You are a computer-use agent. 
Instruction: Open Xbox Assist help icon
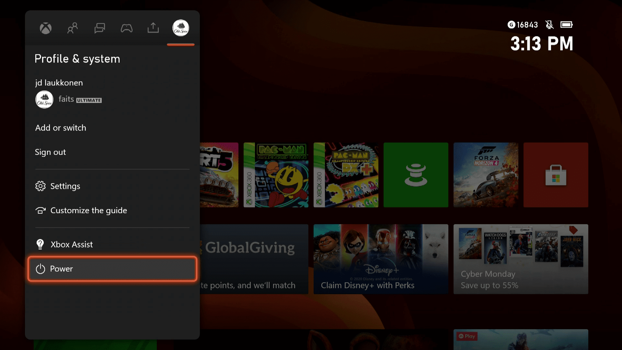click(x=40, y=244)
